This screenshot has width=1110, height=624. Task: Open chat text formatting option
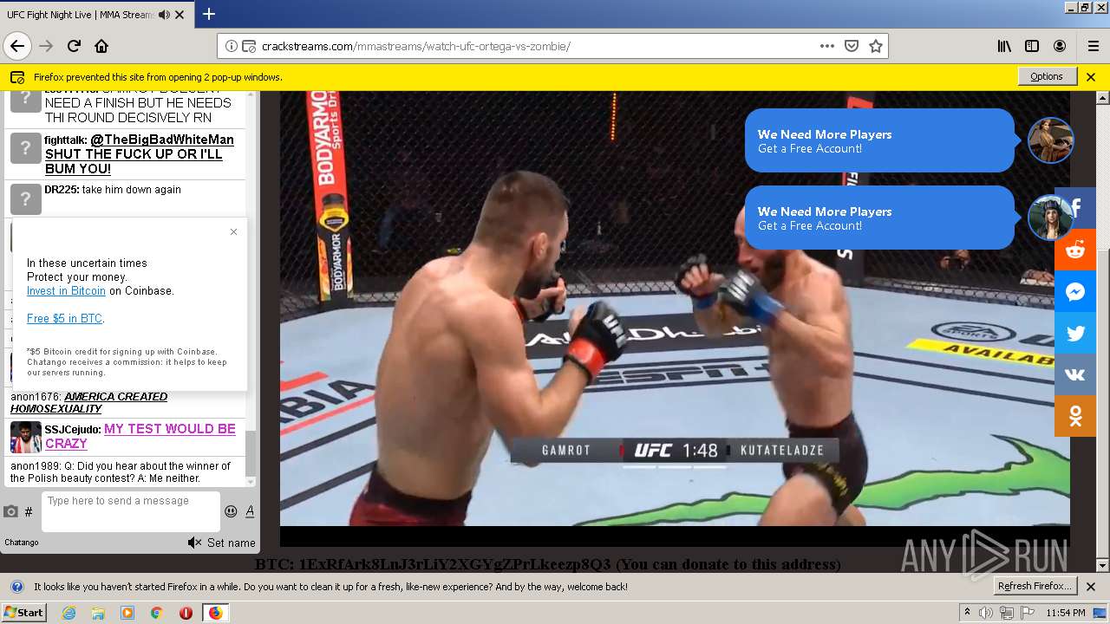pos(250,511)
